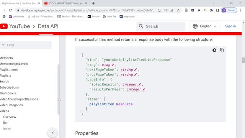
Task: Bookmark this page with star icon
Action: (178, 10)
